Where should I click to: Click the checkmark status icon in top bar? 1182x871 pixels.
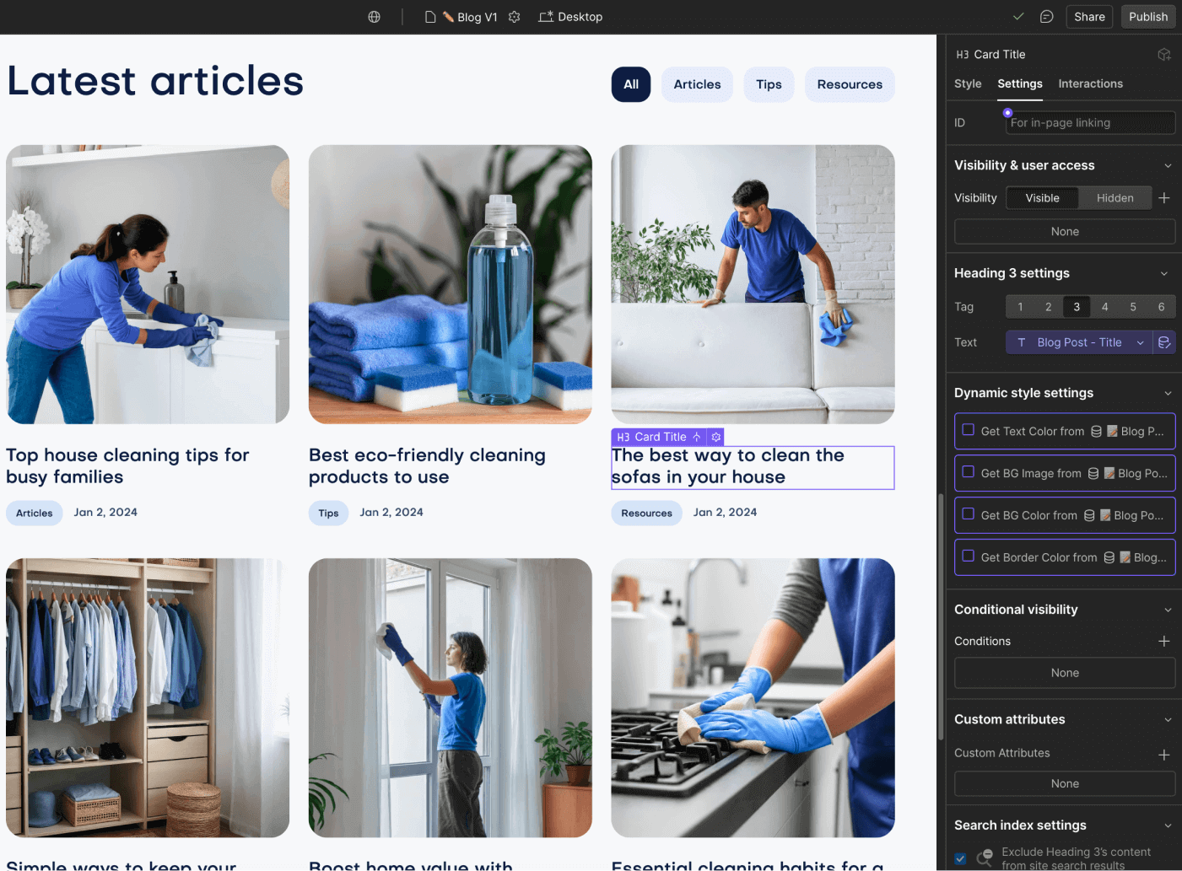(1018, 16)
